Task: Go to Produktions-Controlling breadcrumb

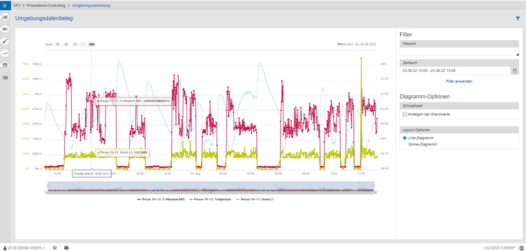Action: click(x=46, y=5)
